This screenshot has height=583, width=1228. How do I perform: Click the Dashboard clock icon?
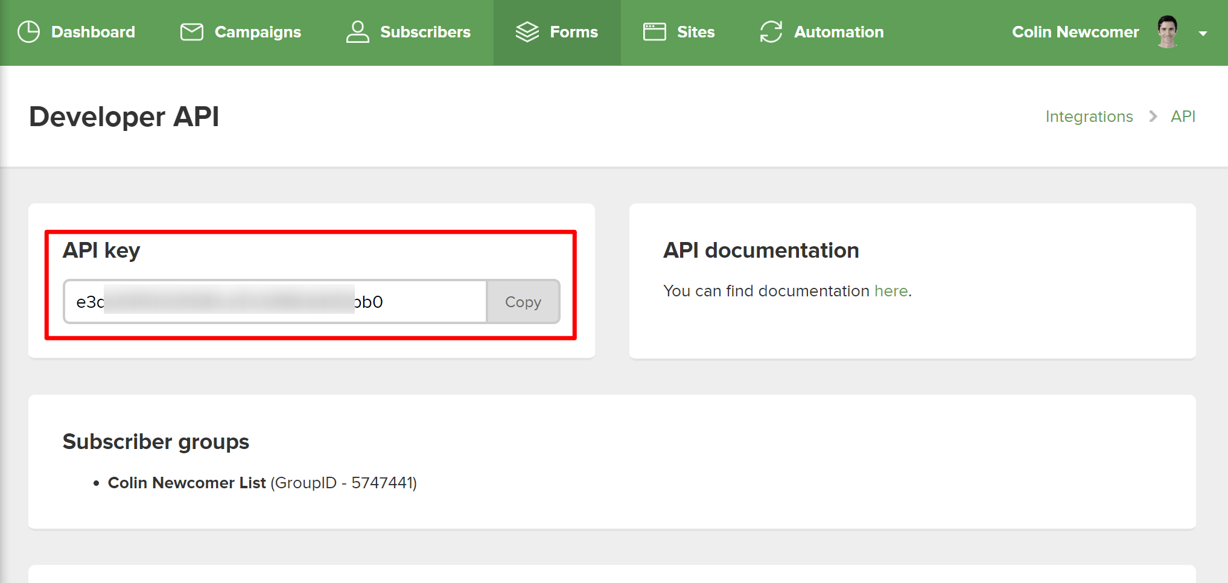pos(28,32)
